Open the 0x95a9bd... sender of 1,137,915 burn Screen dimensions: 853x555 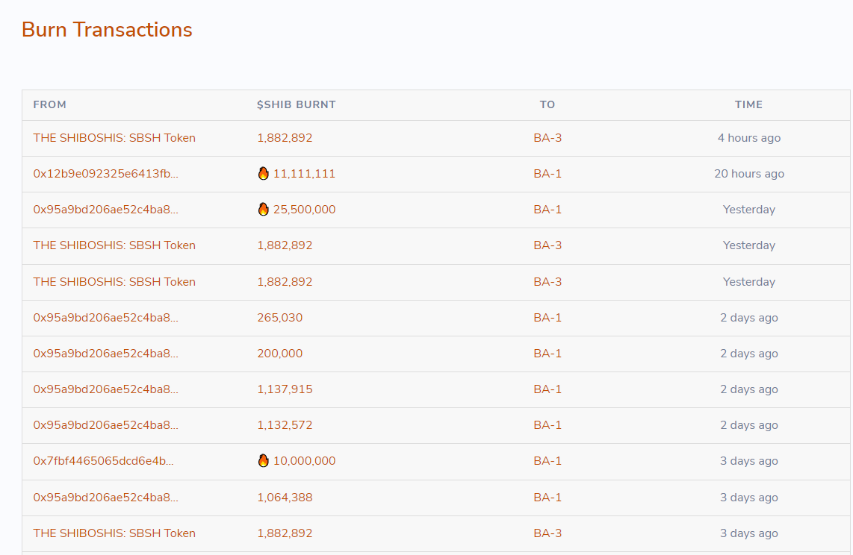click(x=105, y=389)
